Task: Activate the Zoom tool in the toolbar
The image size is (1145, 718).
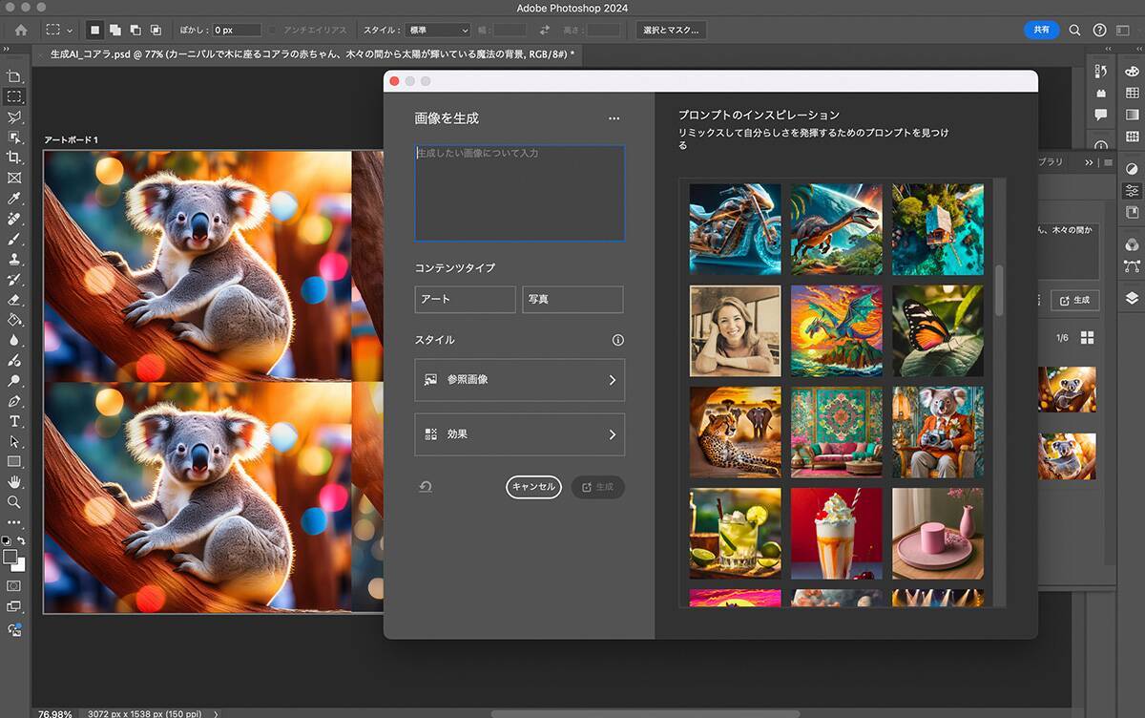Action: tap(14, 502)
